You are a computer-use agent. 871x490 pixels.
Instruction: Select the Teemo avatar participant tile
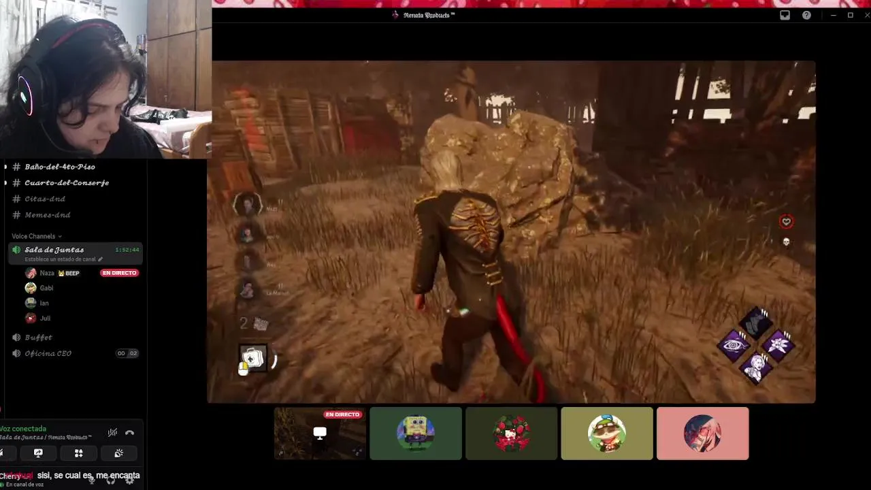point(607,434)
